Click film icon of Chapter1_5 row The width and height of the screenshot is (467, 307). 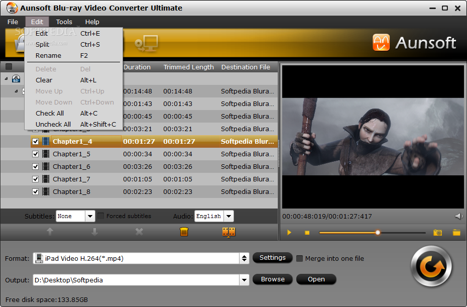[46, 154]
